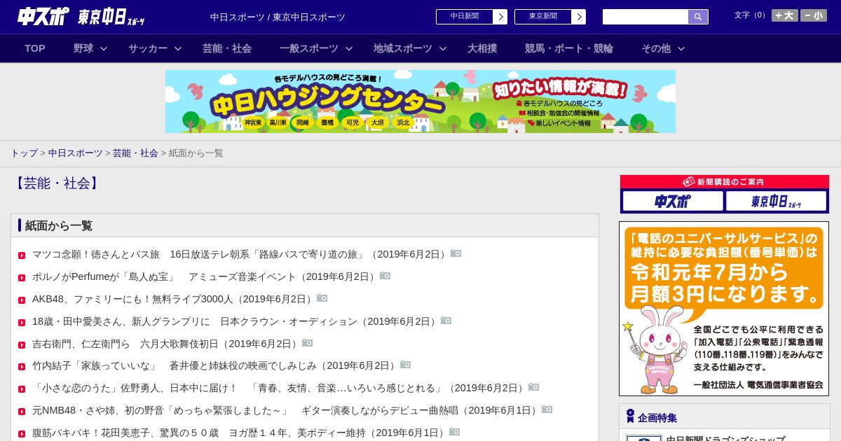
Task: Open the 一般スポーツ menu
Action: point(309,48)
